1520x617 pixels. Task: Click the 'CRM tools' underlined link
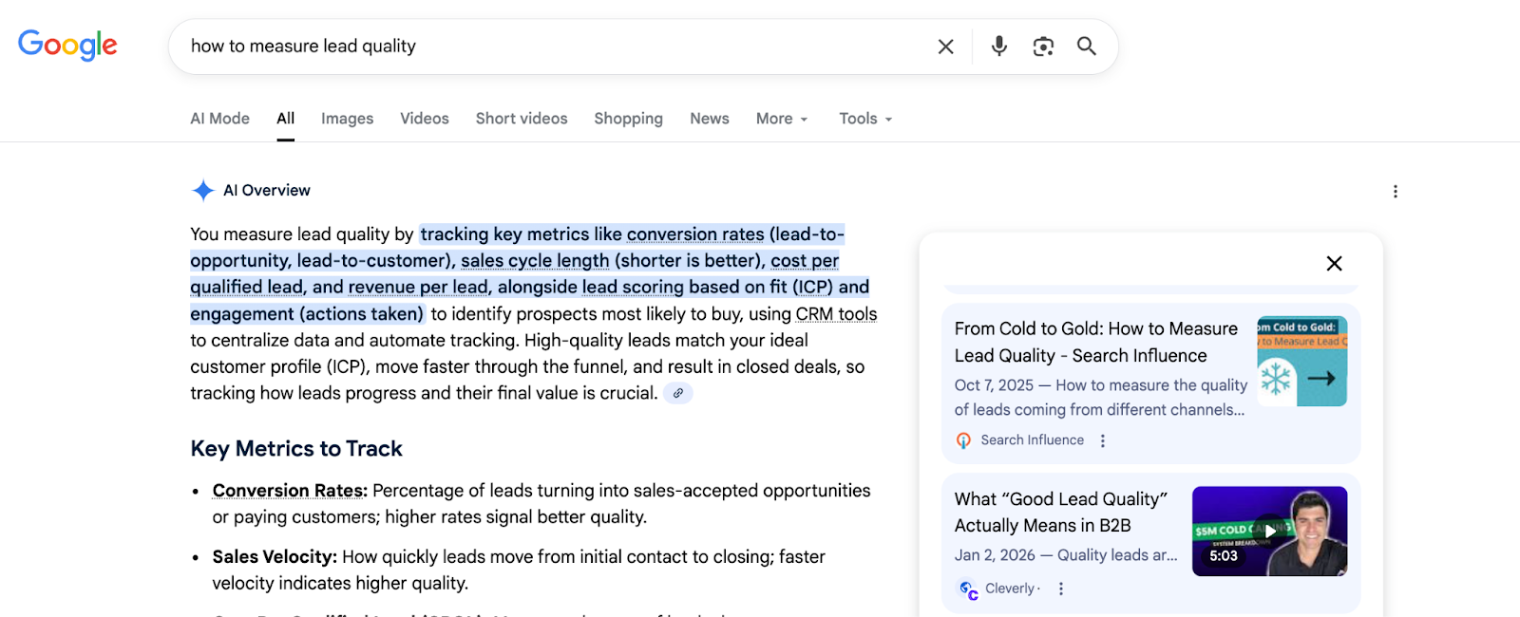pos(836,314)
